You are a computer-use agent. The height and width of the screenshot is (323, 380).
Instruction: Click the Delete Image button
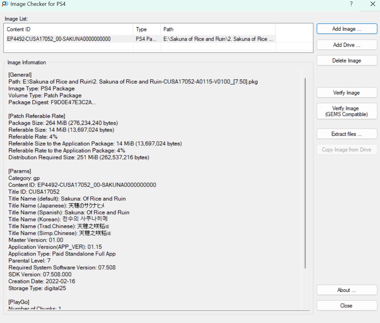click(x=347, y=61)
